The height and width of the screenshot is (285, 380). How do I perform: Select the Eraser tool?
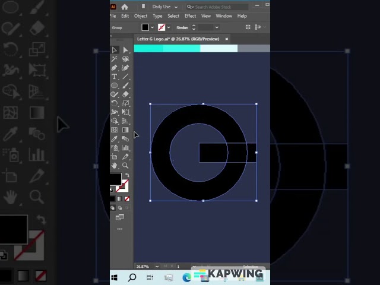[125, 94]
